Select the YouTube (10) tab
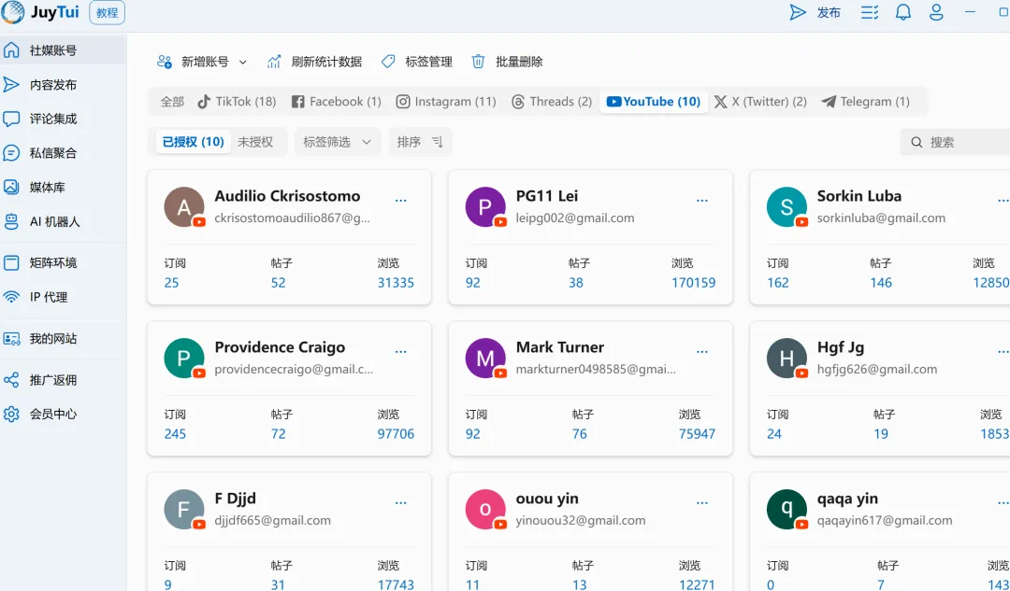This screenshot has width=1010, height=591. pos(653,102)
